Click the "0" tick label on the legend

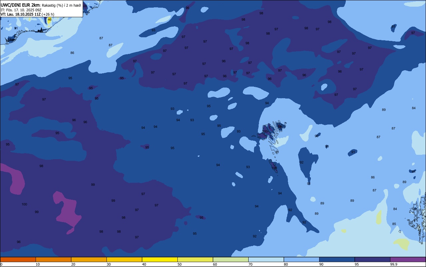[1, 264]
